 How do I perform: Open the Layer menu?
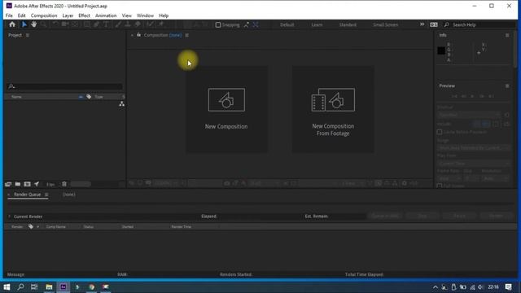(68, 15)
